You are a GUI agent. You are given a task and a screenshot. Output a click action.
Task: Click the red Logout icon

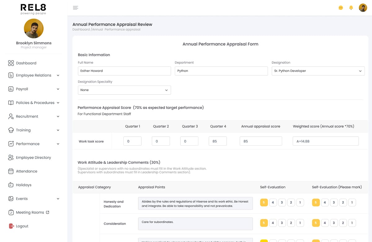11,226
